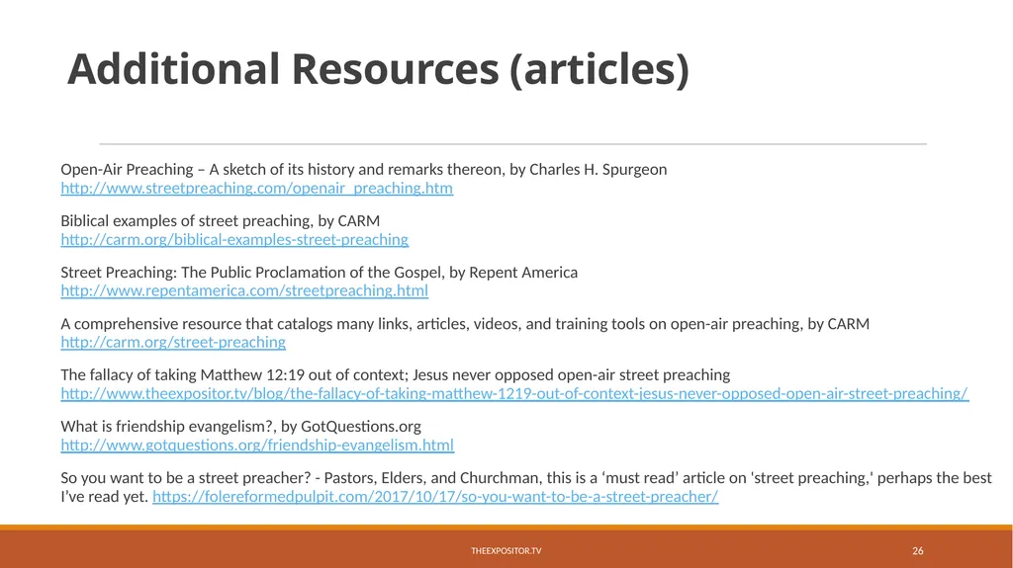This screenshot has width=1013, height=568.
Task: Follow the carm.org biblical-examples-street-preaching link
Action: [234, 239]
